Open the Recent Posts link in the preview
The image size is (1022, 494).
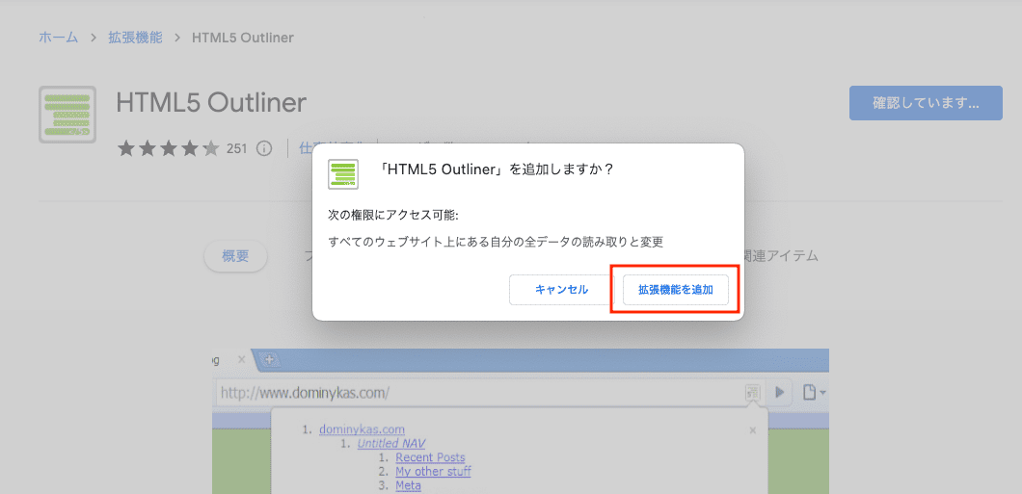click(430, 457)
